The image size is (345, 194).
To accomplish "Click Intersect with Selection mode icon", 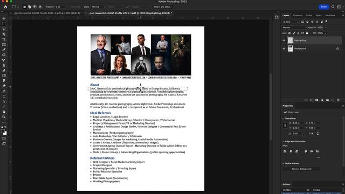I will pyautogui.click(x=40, y=7).
